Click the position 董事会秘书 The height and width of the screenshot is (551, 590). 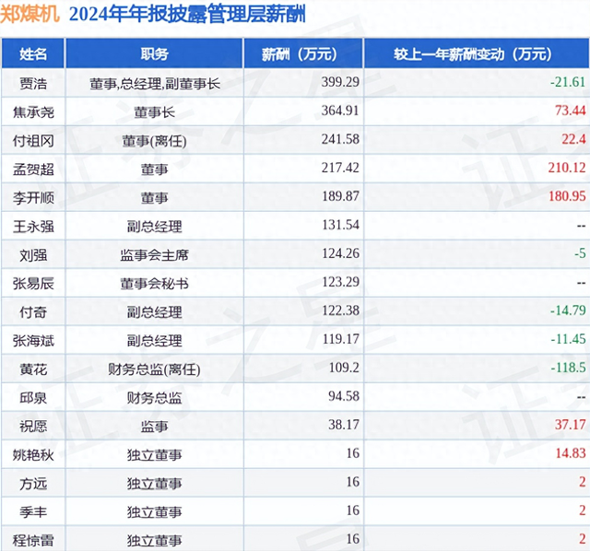click(154, 283)
